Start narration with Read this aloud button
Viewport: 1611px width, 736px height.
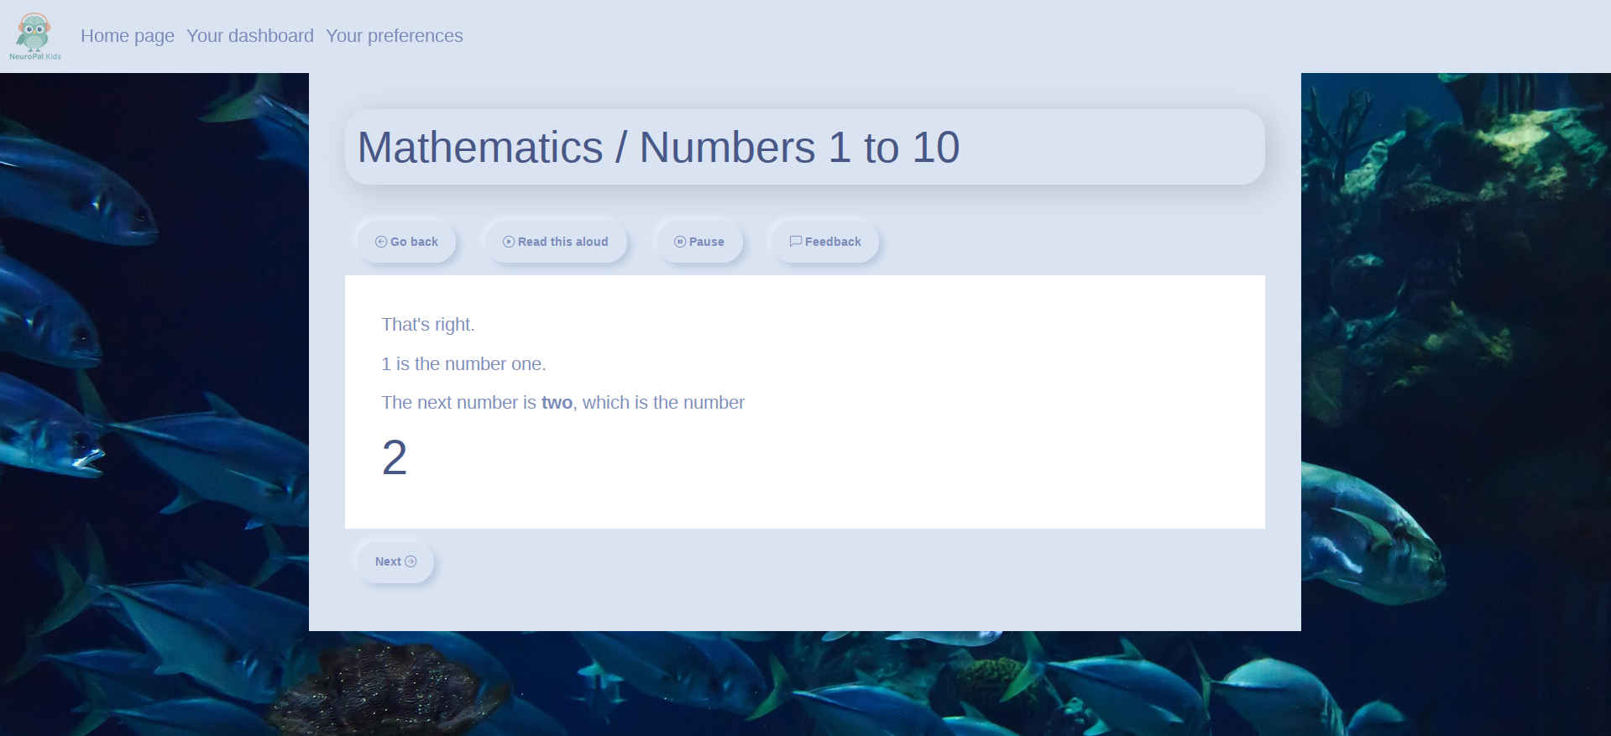tap(556, 242)
